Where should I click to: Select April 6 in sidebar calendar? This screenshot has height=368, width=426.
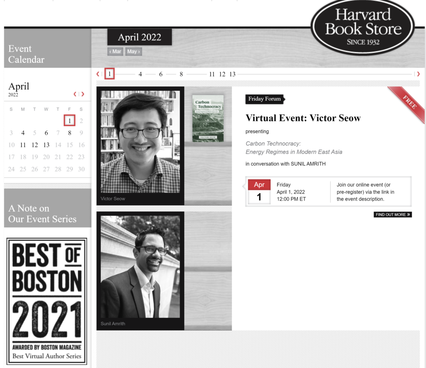click(x=46, y=133)
